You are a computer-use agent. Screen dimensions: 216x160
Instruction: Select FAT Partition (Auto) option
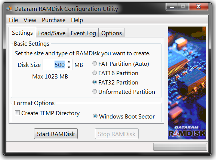click(x=95, y=64)
